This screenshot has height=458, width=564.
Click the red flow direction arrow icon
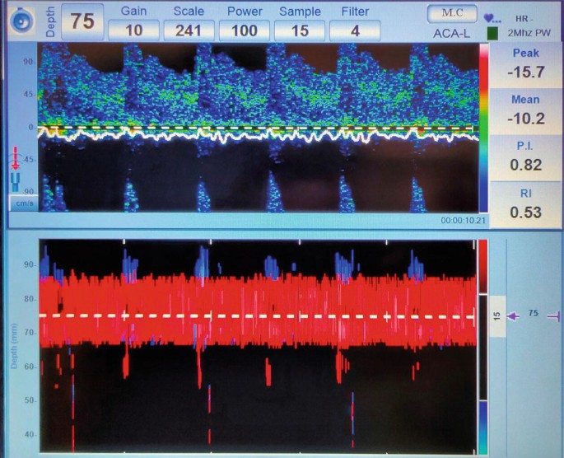click(18, 158)
